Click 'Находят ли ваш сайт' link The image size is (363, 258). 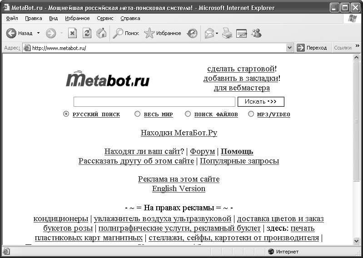coord(142,151)
